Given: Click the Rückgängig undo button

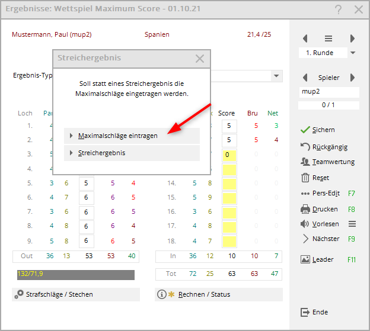Looking at the screenshot, I should tap(324, 147).
